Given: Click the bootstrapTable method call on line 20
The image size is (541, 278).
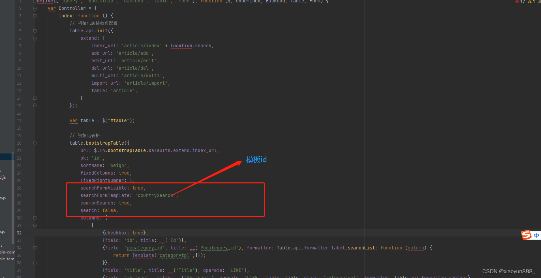Looking at the screenshot, I should [x=105, y=143].
